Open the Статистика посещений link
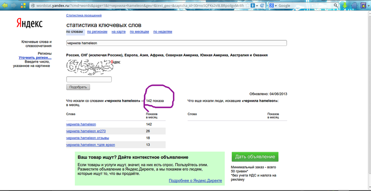 click(84, 15)
